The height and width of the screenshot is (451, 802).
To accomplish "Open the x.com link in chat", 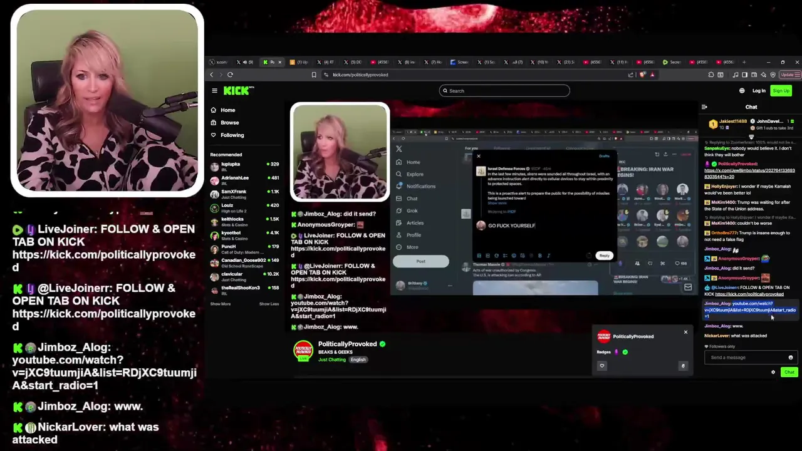I will click(749, 174).
